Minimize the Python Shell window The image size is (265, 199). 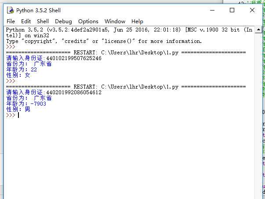(x=212, y=10)
